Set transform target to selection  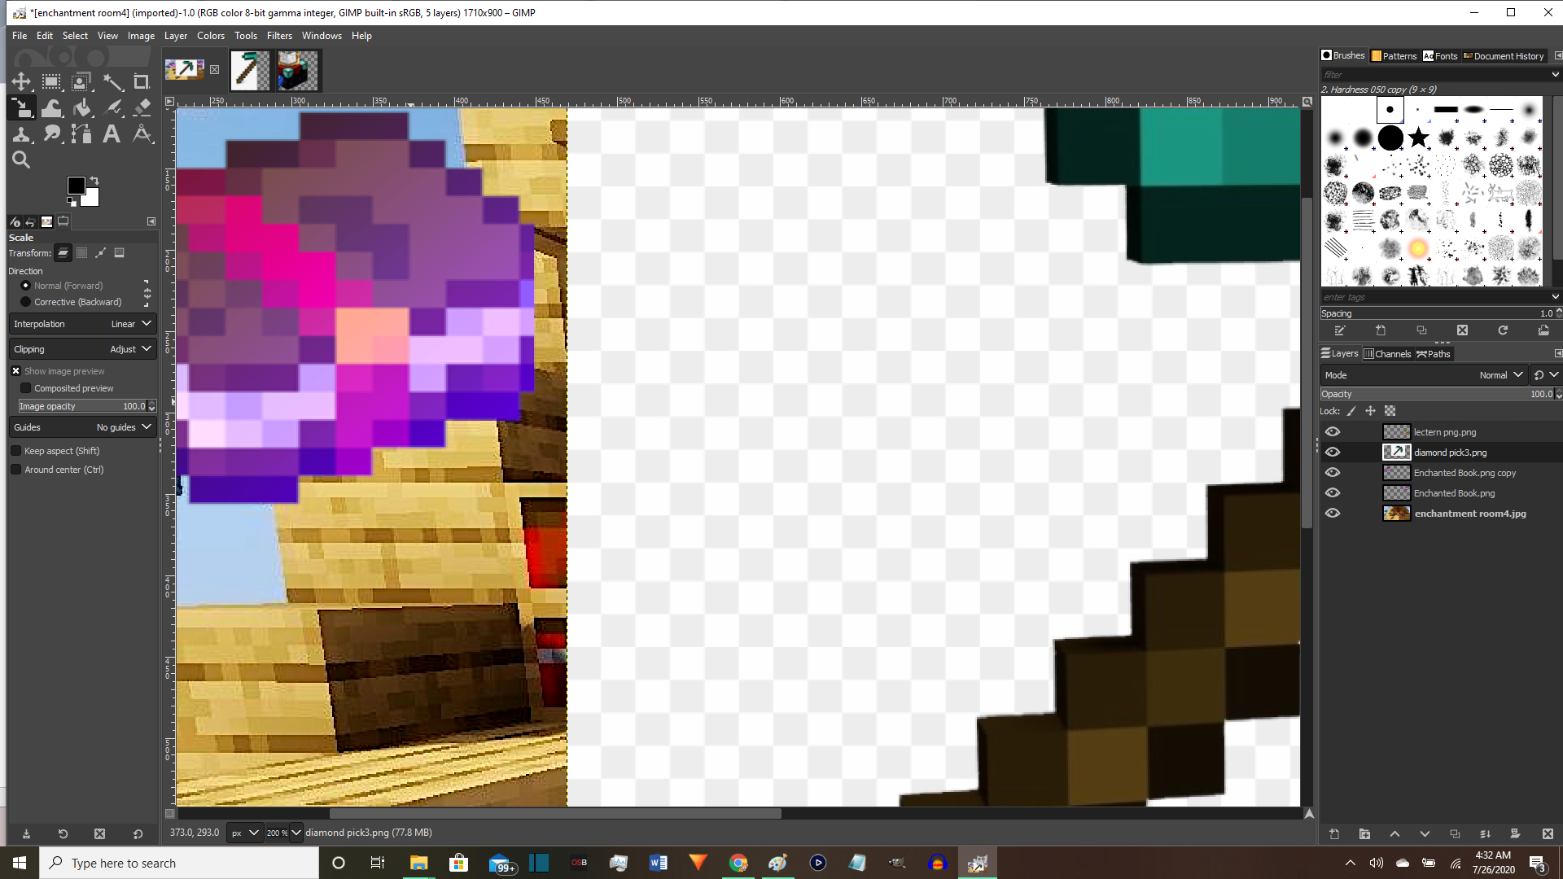point(81,253)
